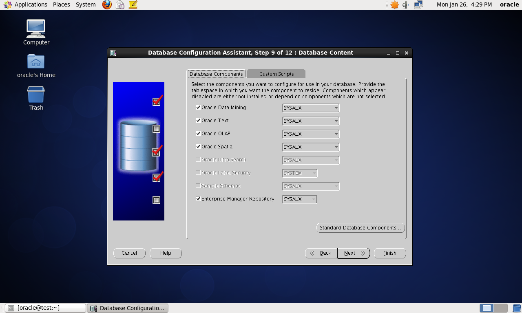Go Back to previous step
Viewport: 522px width, 313px height.
click(321, 253)
